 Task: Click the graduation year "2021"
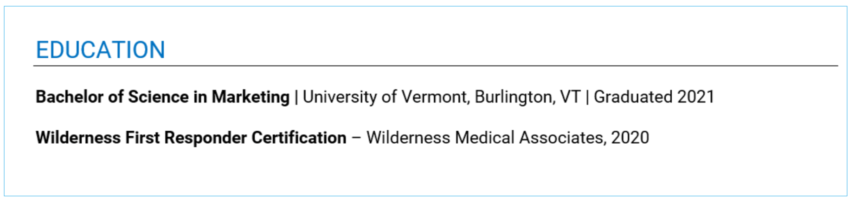coord(695,97)
